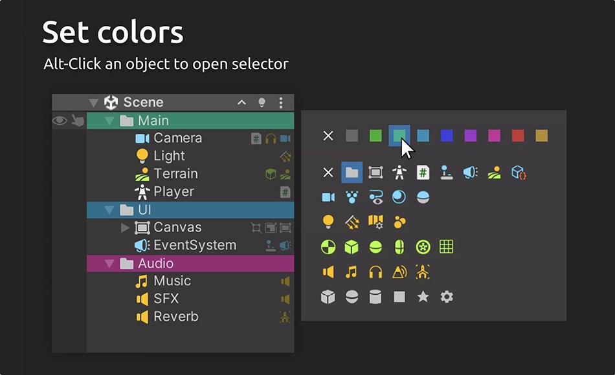The height and width of the screenshot is (375, 615).
Task: Collapse the Scene header with the chevron
Action: click(241, 102)
